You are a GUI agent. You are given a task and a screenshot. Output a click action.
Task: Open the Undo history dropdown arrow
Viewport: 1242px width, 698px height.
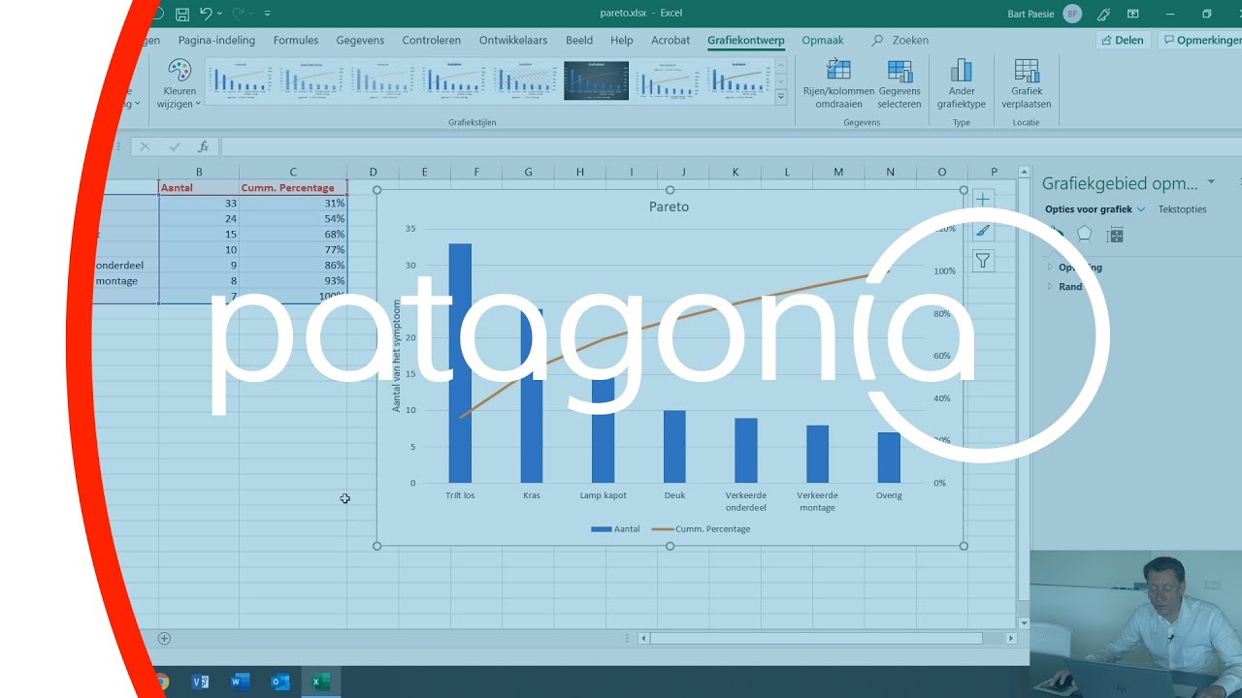[x=220, y=14]
